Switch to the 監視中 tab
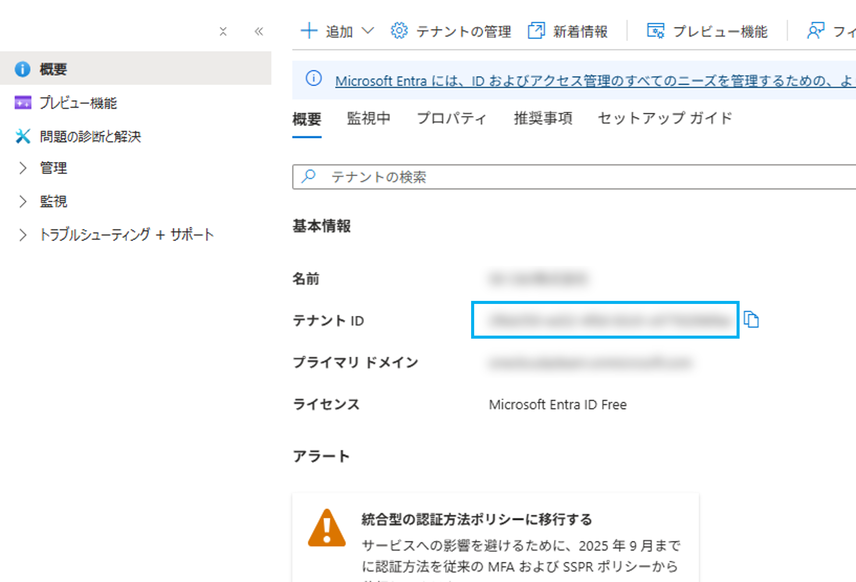 pyautogui.click(x=368, y=118)
